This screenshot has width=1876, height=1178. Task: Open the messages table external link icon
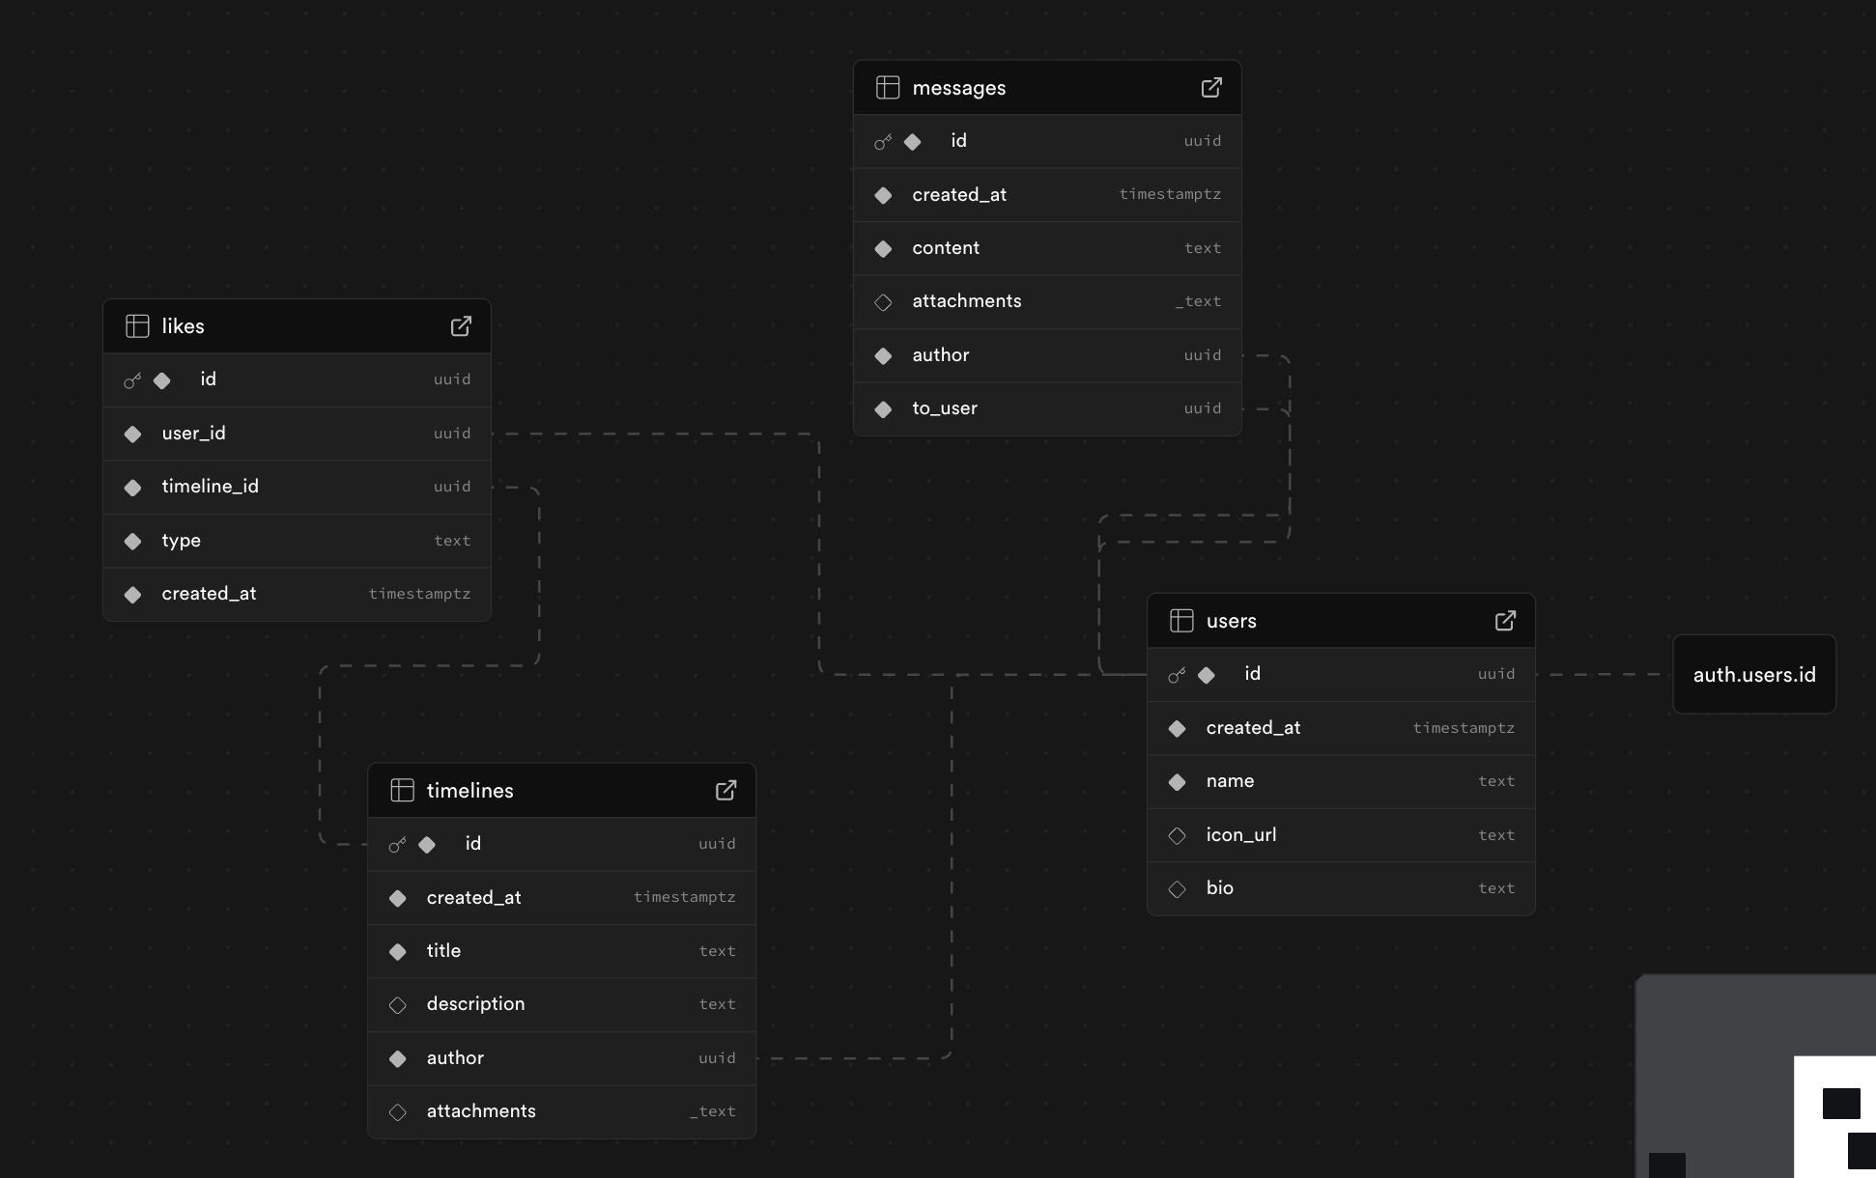[x=1210, y=88]
